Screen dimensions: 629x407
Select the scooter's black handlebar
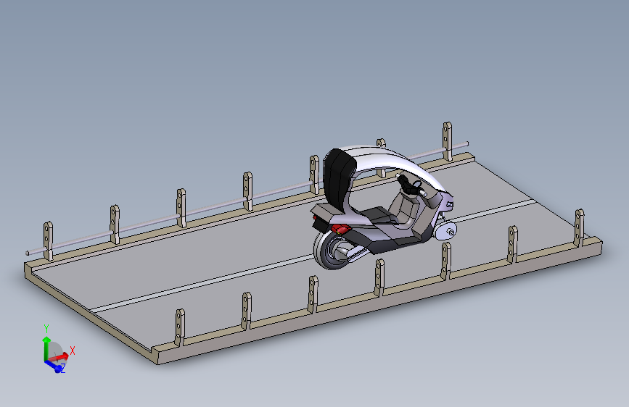411,186
